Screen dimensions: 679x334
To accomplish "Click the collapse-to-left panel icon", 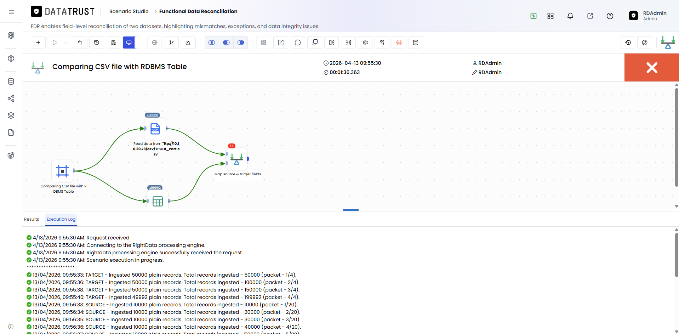I will (263, 43).
